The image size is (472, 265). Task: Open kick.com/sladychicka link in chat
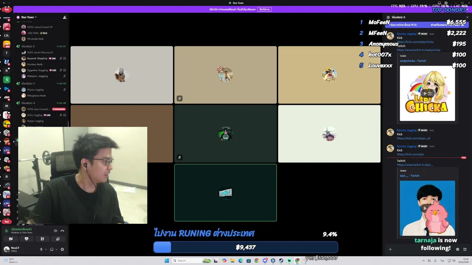[x=415, y=42]
